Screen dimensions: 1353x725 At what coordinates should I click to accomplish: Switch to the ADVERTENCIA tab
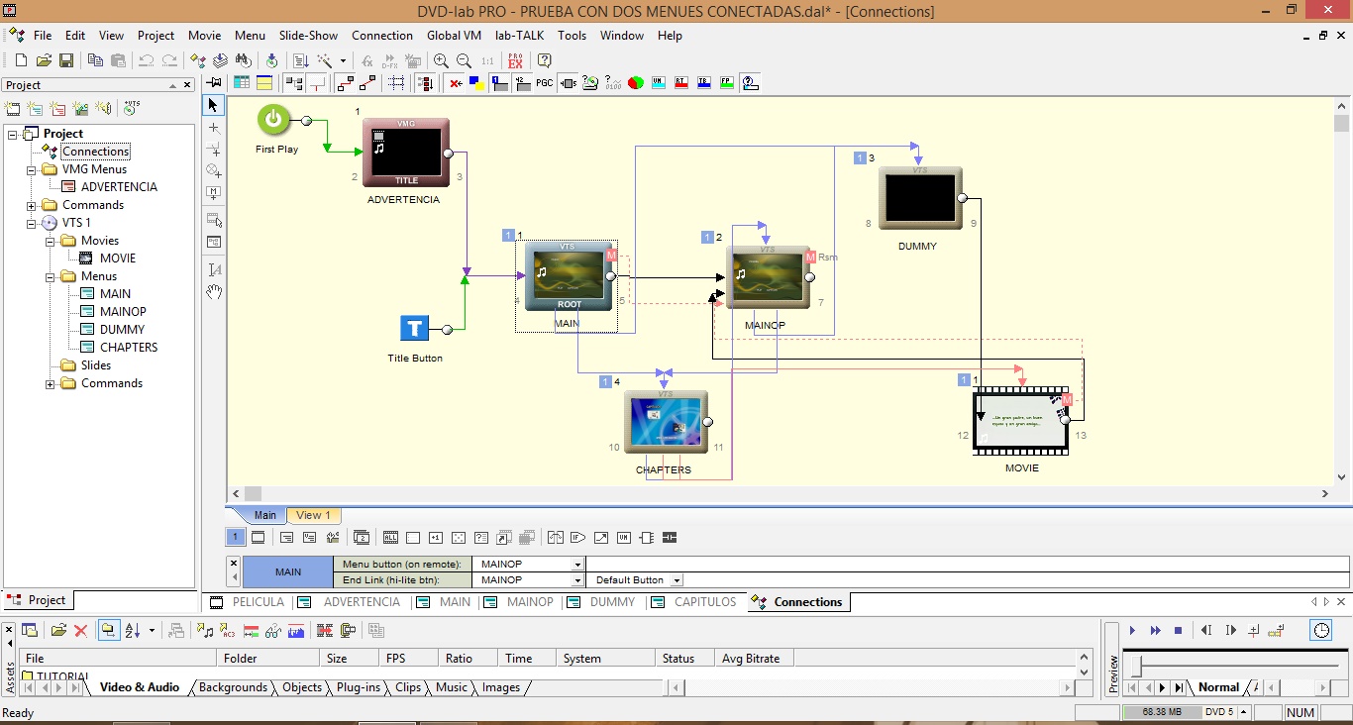[362, 602]
